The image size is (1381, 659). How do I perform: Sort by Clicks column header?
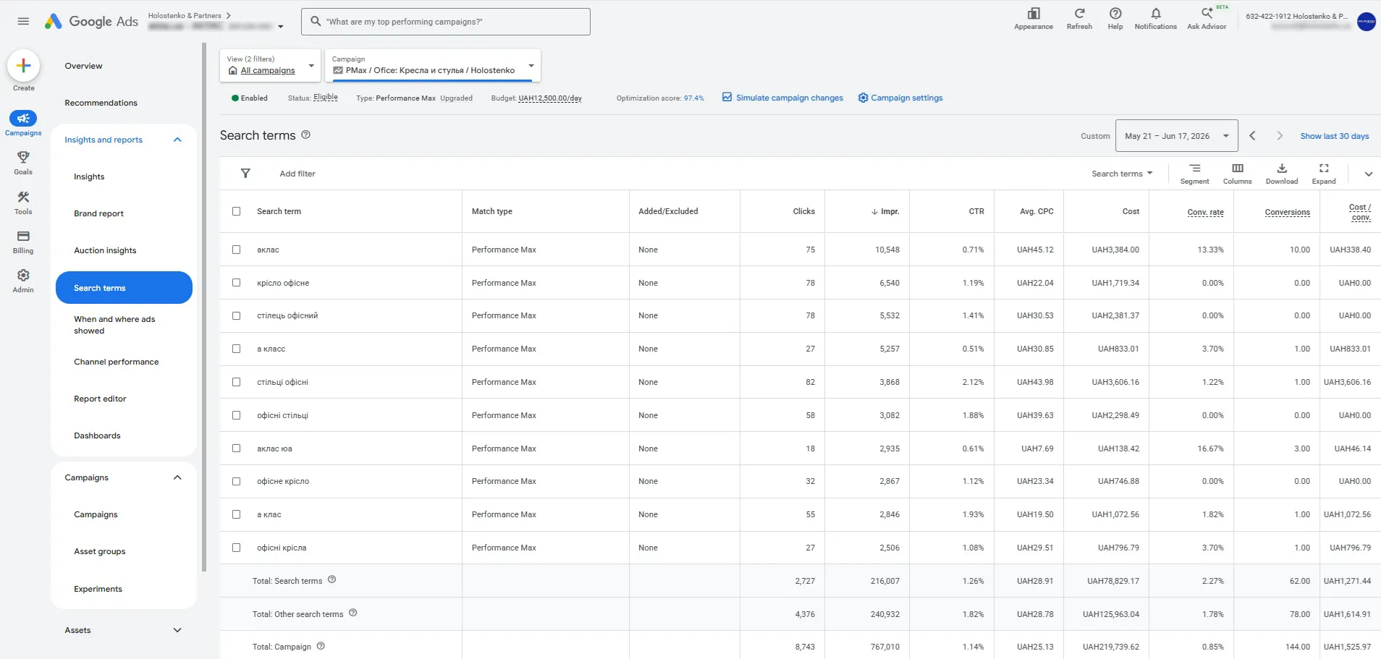pyautogui.click(x=804, y=211)
